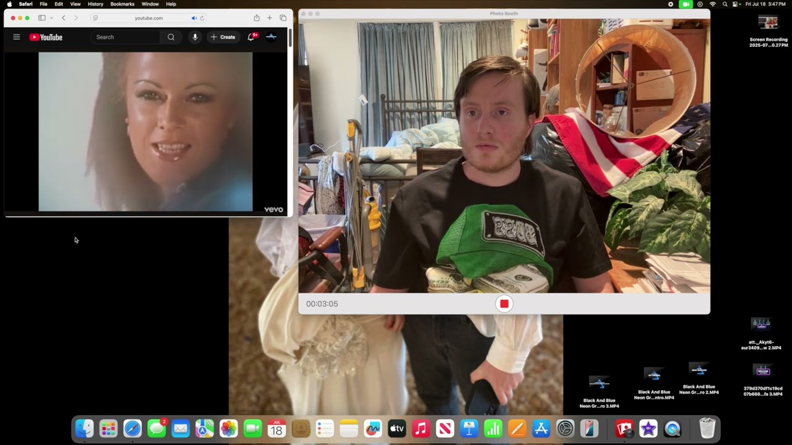Open YouTube notifications bell
Viewport: 792px width, 445px height.
(251, 37)
